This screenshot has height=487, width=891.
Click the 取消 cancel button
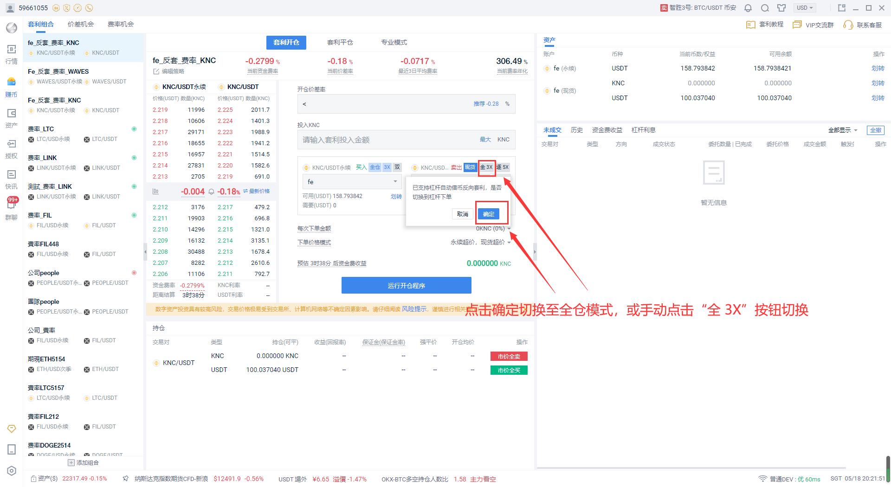click(463, 214)
